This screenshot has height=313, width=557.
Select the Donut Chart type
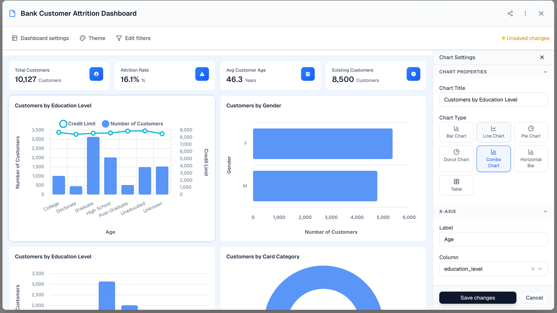point(456,159)
